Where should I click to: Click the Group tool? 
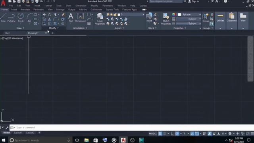pyautogui.click(x=206, y=18)
